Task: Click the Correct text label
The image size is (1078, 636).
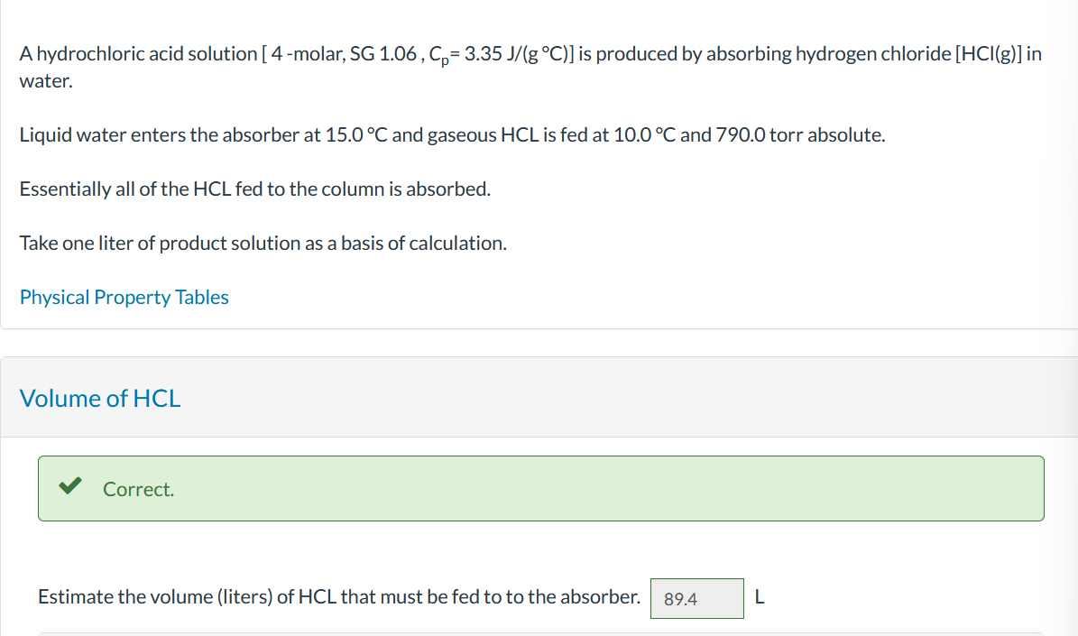Action: (x=137, y=489)
